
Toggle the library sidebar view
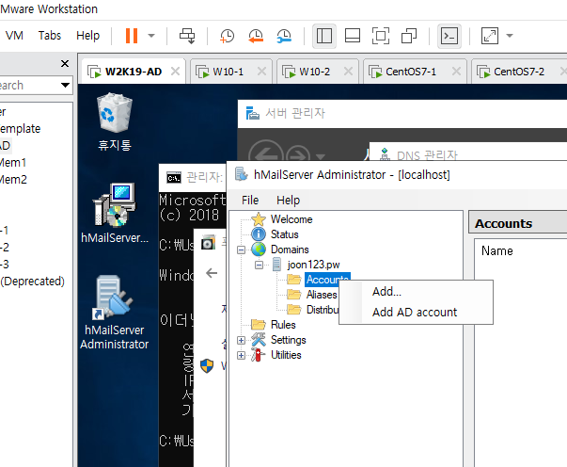(x=324, y=36)
